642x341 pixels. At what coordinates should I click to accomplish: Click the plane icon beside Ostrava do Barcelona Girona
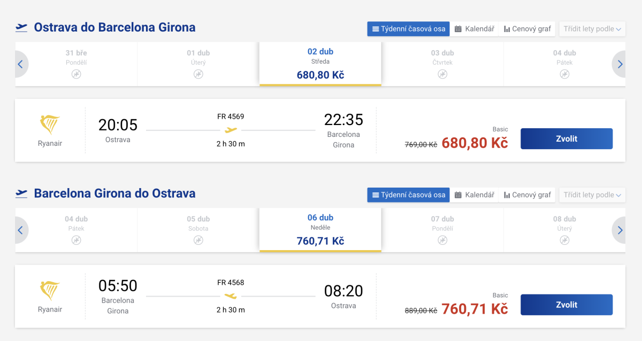click(21, 28)
